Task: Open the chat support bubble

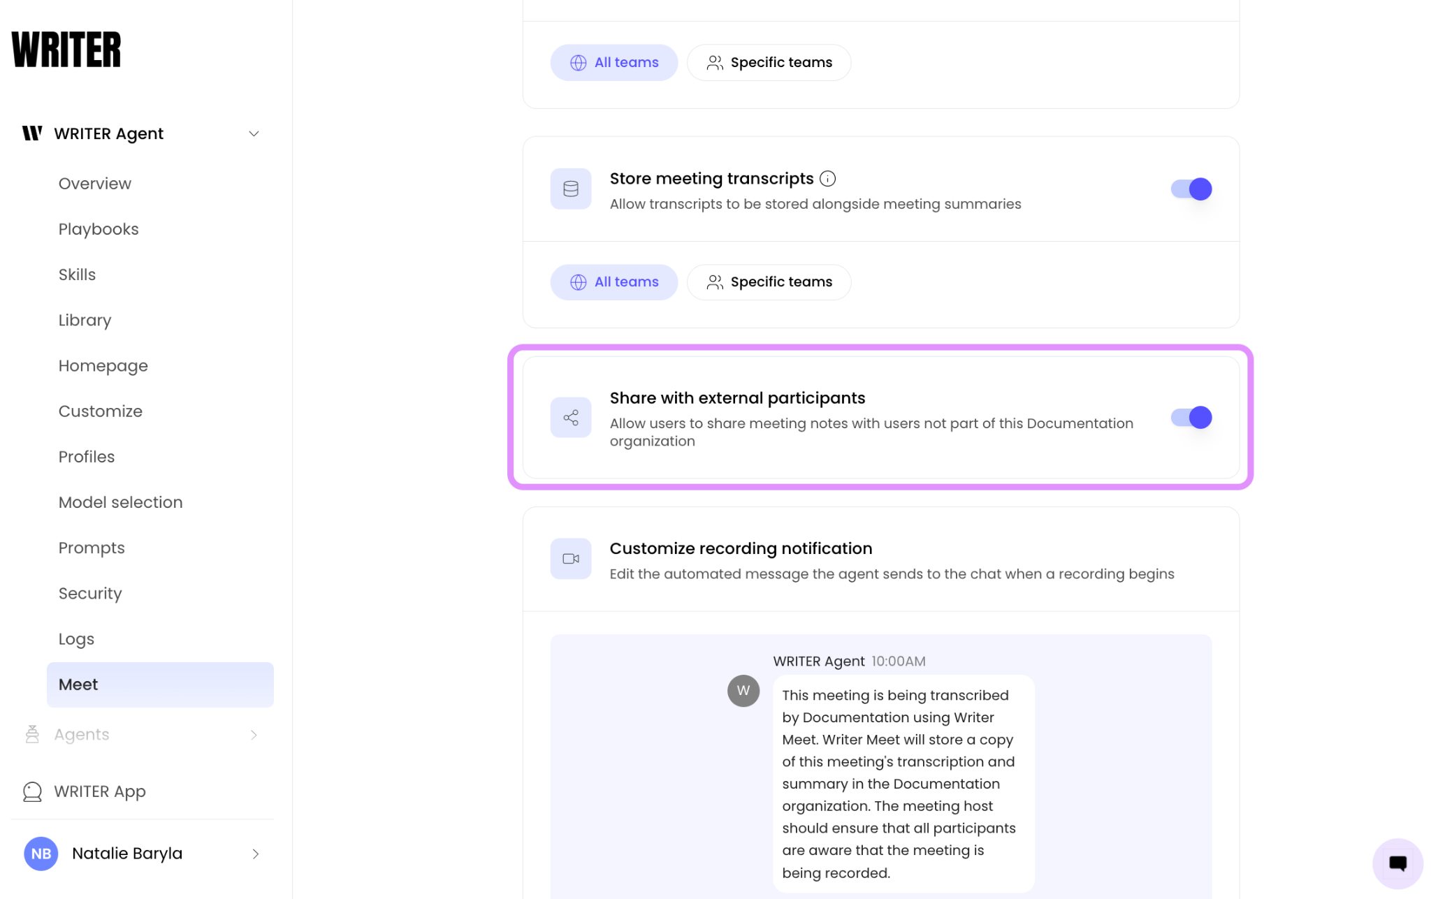Action: [1397, 863]
